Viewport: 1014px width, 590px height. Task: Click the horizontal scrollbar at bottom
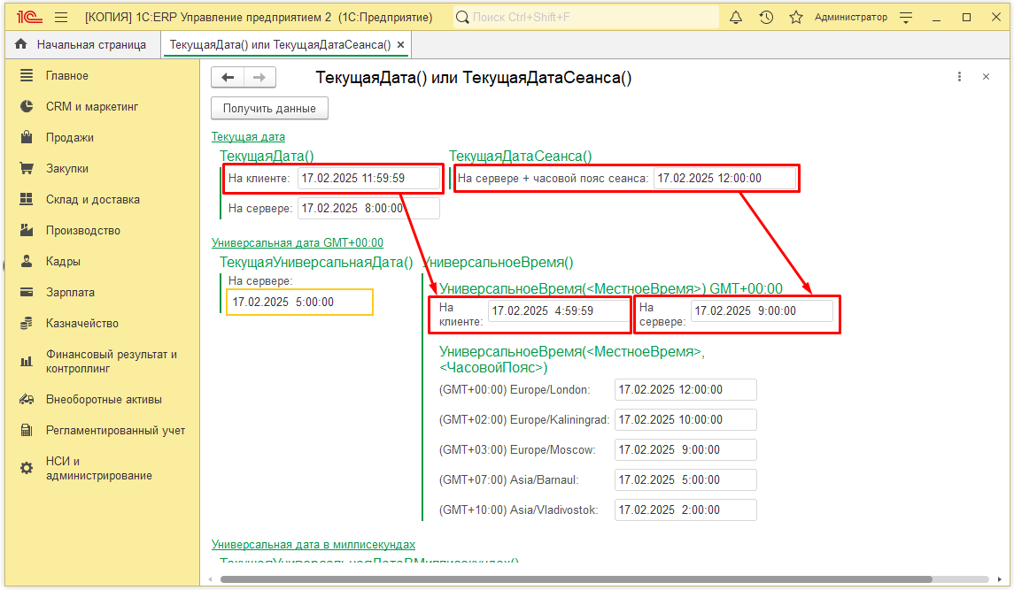click(x=576, y=579)
